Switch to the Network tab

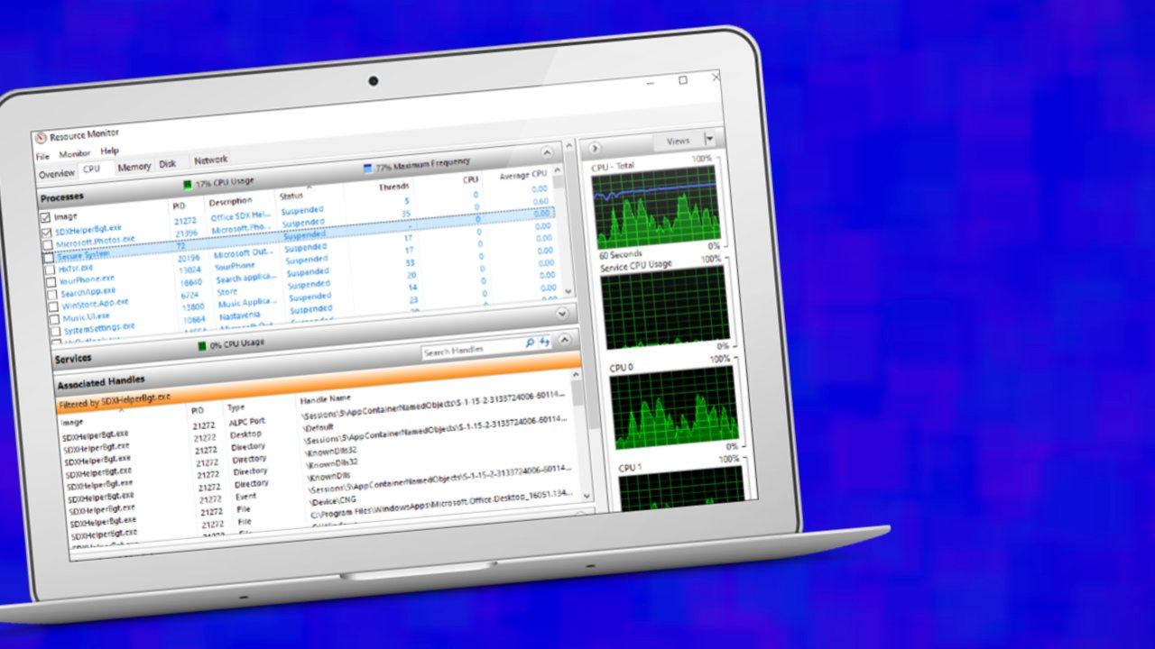pyautogui.click(x=211, y=160)
